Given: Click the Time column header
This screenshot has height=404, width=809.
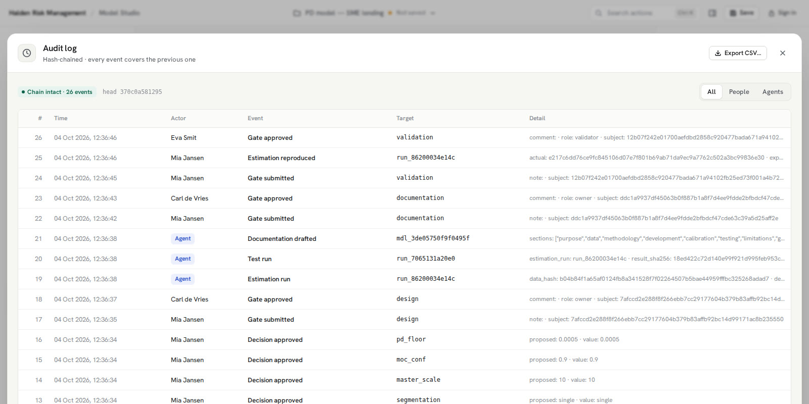Looking at the screenshot, I should [61, 118].
